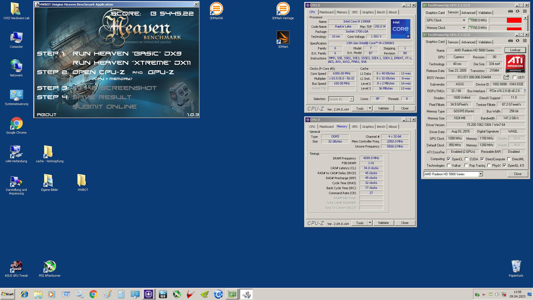Toggle the UEFI checkbox in GPU-Z
Image resolution: width=533 pixels, height=300 pixels.
pos(514,77)
